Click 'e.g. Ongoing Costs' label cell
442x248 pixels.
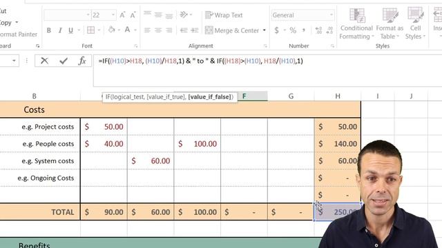[x=40, y=178]
